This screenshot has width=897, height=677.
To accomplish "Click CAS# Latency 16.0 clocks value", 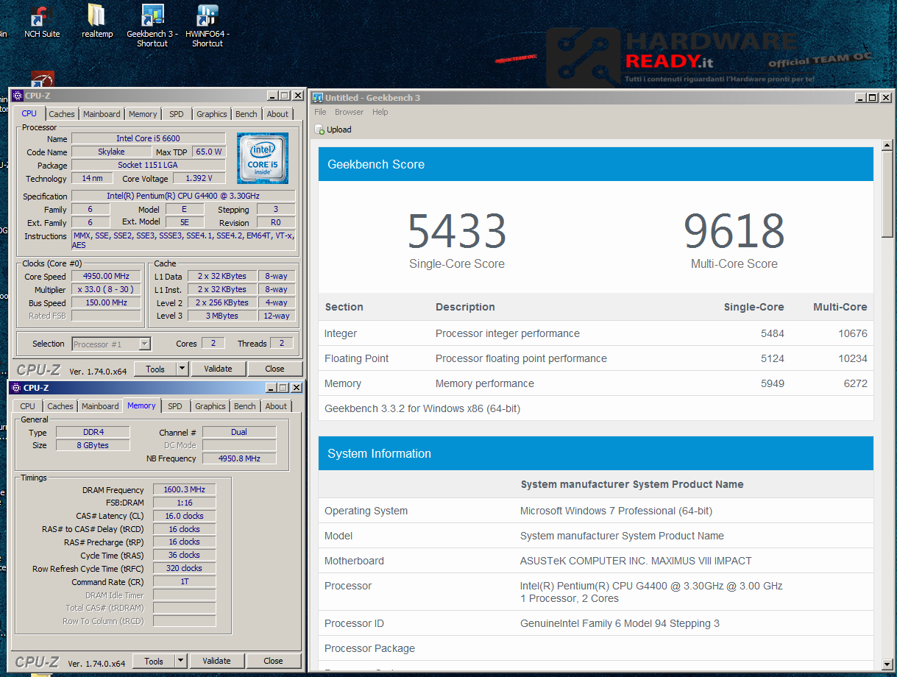I will tap(184, 516).
